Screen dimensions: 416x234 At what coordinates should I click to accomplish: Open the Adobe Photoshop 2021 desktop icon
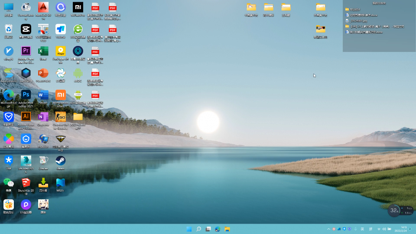pyautogui.click(x=26, y=99)
